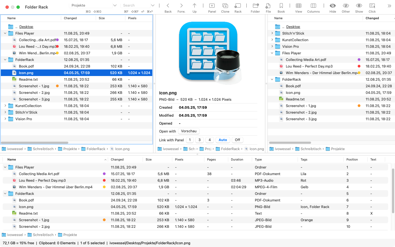Click the Changed column header in right panel

(x=372, y=18)
